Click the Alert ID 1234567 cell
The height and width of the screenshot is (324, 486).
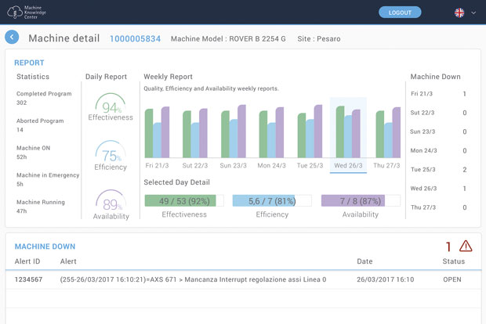click(x=28, y=279)
